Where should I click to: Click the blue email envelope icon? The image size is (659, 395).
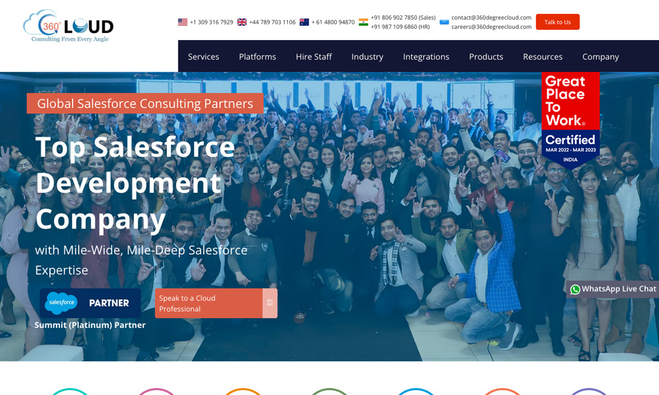(444, 22)
